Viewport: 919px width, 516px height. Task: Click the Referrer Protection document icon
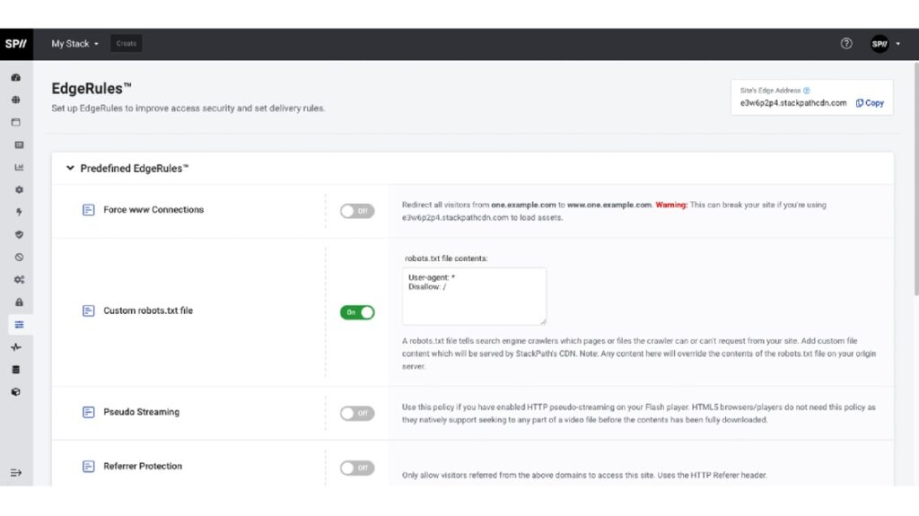[89, 466]
